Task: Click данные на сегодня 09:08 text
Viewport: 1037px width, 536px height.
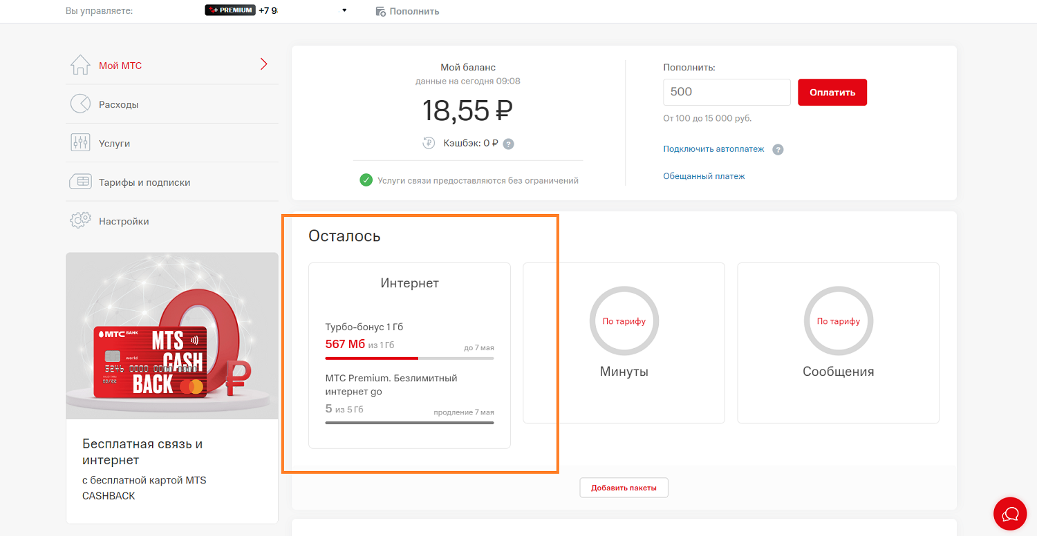Action: coord(468,82)
